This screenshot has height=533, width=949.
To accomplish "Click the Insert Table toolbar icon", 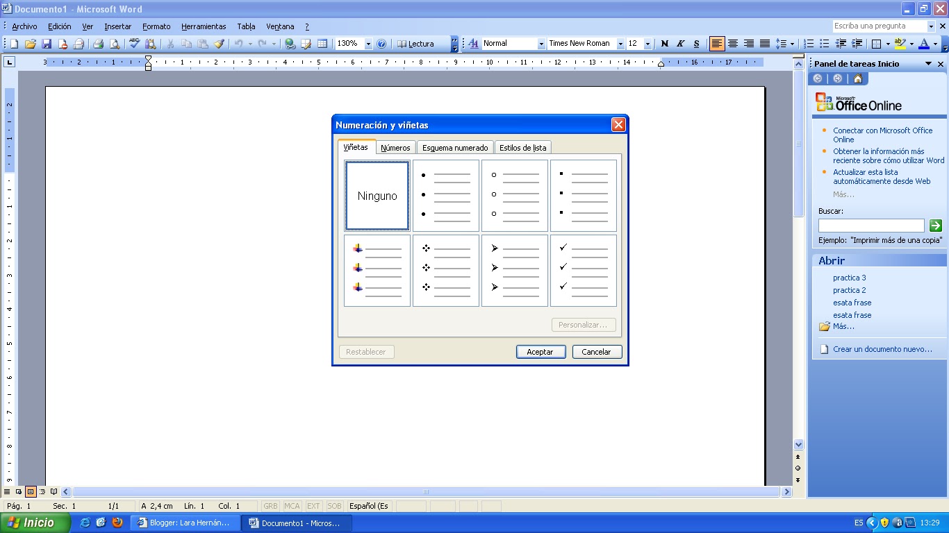I will 322,44.
